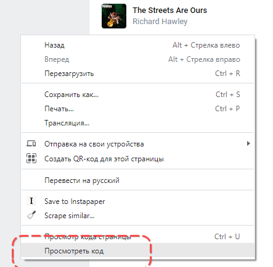Choose Создать QR-код для этой страницы

tap(138, 159)
